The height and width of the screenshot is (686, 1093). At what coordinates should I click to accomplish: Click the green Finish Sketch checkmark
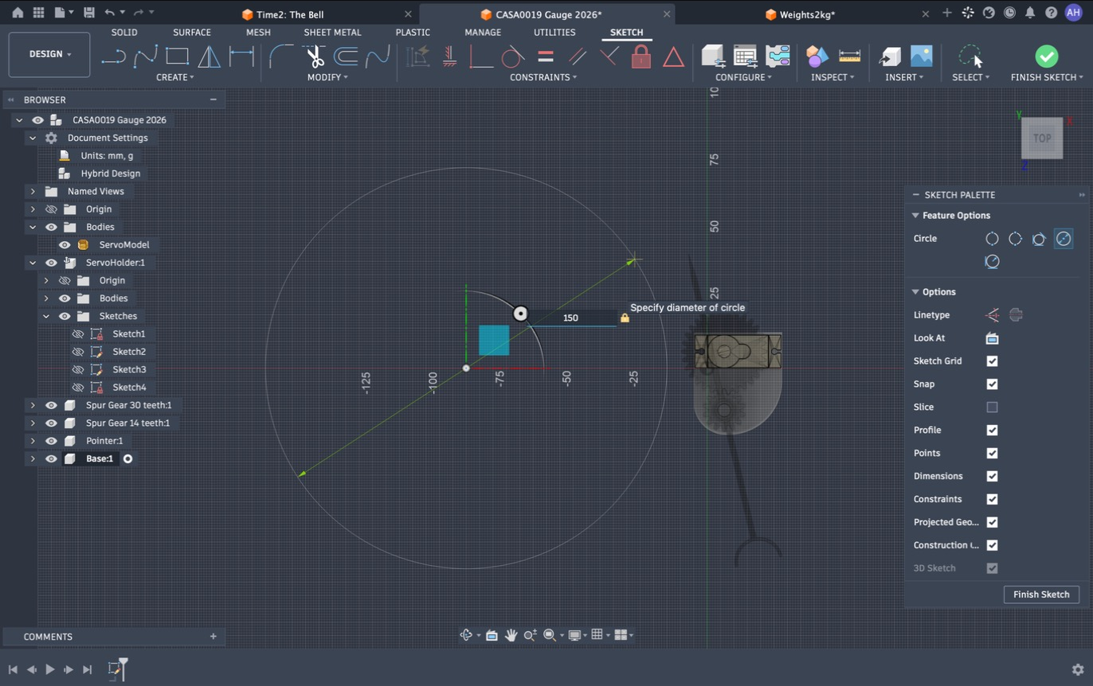point(1047,56)
